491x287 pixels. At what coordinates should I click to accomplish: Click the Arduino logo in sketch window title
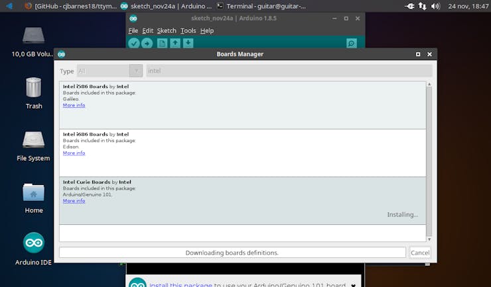pos(133,19)
